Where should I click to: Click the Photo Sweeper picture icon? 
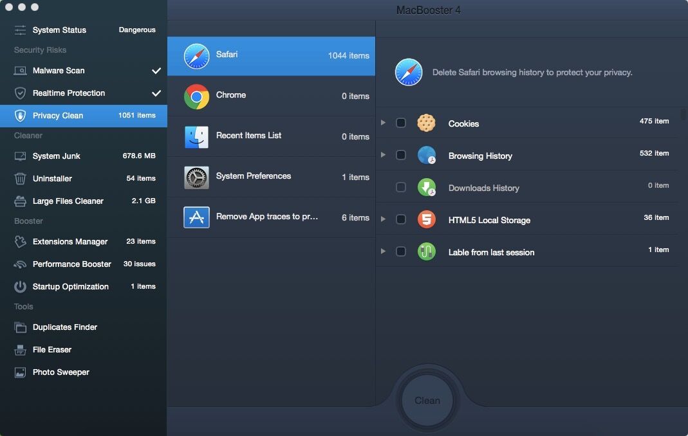pos(20,372)
